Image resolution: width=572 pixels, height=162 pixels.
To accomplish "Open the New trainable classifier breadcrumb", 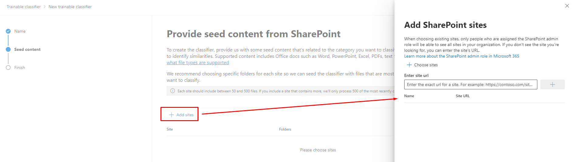I will tap(70, 7).
